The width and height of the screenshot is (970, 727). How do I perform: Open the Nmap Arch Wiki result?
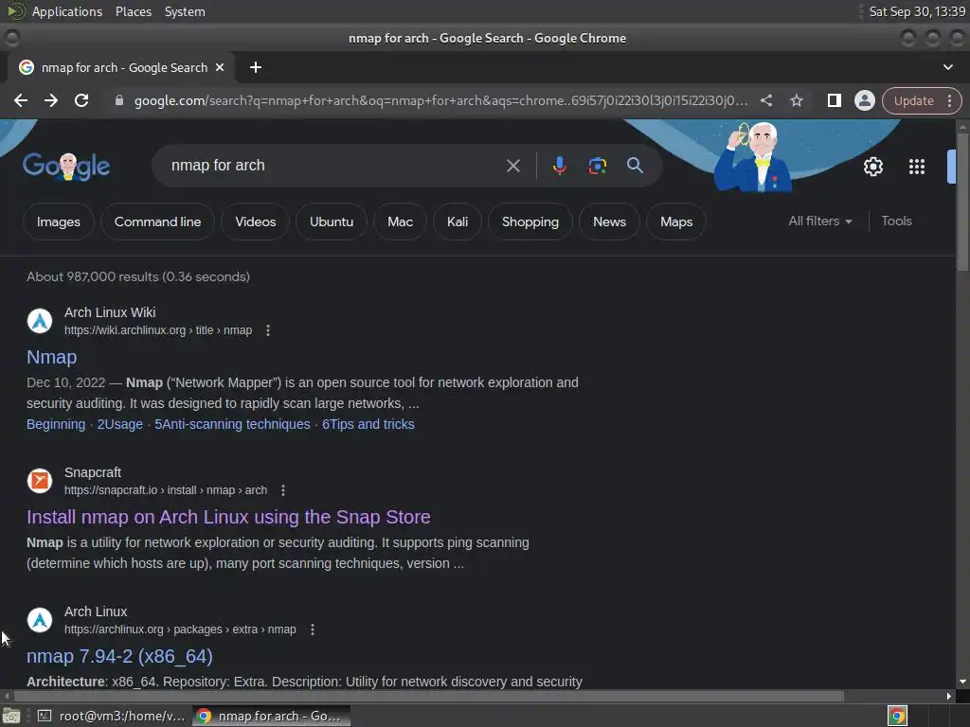pos(51,357)
